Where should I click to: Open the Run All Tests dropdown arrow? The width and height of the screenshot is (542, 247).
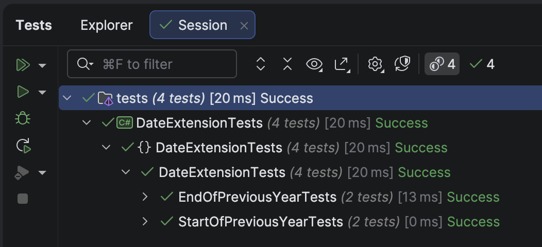42,65
